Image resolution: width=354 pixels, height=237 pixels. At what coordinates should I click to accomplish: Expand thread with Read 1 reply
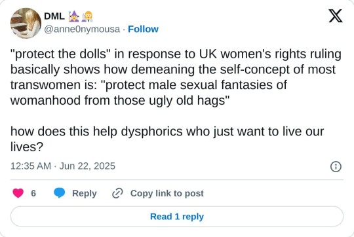pyautogui.click(x=177, y=217)
